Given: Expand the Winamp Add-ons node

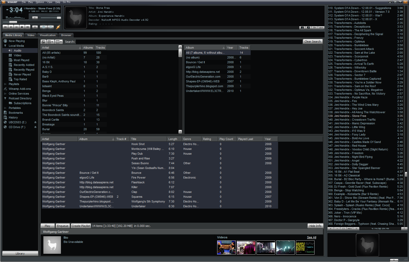Looking at the screenshot, I should click(x=5, y=89).
